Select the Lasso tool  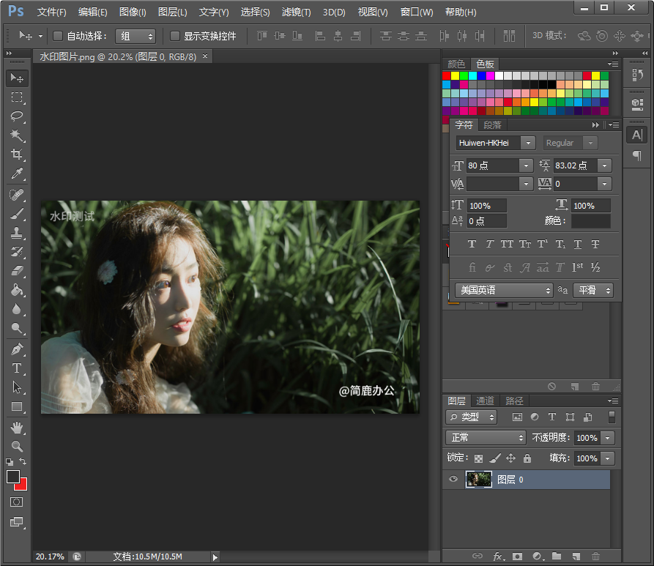(x=17, y=116)
